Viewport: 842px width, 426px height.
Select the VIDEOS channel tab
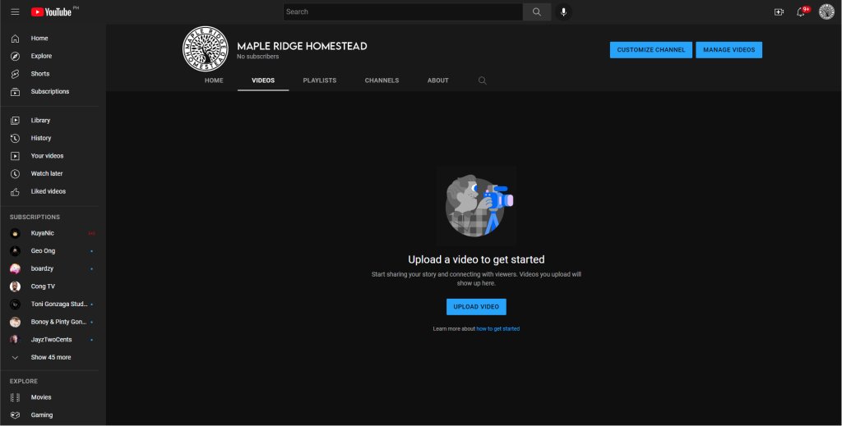(263, 80)
